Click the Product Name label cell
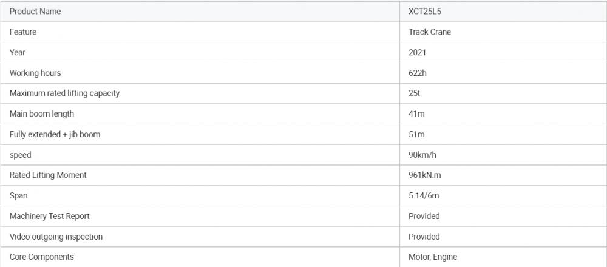The image size is (607, 267). 35,12
